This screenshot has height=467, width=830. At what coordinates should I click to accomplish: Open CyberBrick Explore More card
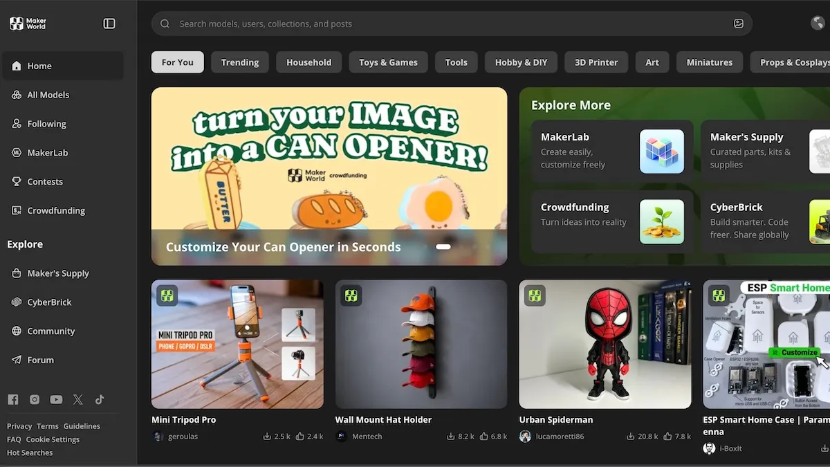pos(765,221)
